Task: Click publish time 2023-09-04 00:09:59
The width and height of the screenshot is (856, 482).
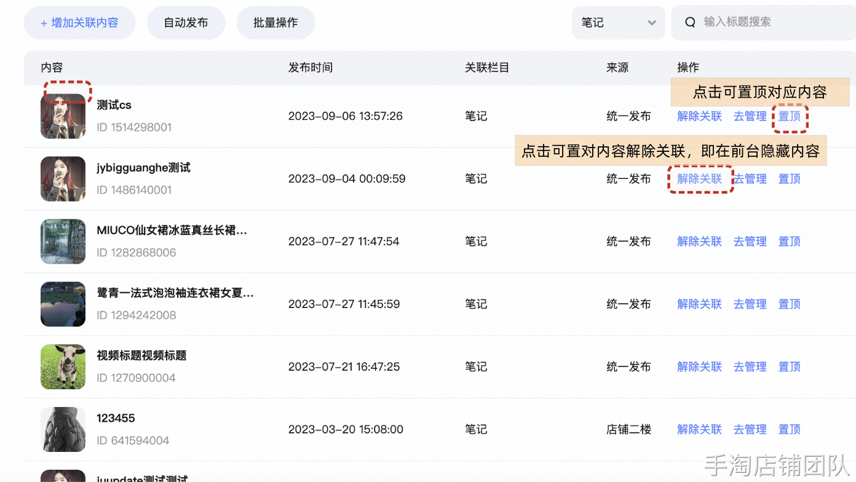Action: point(347,179)
